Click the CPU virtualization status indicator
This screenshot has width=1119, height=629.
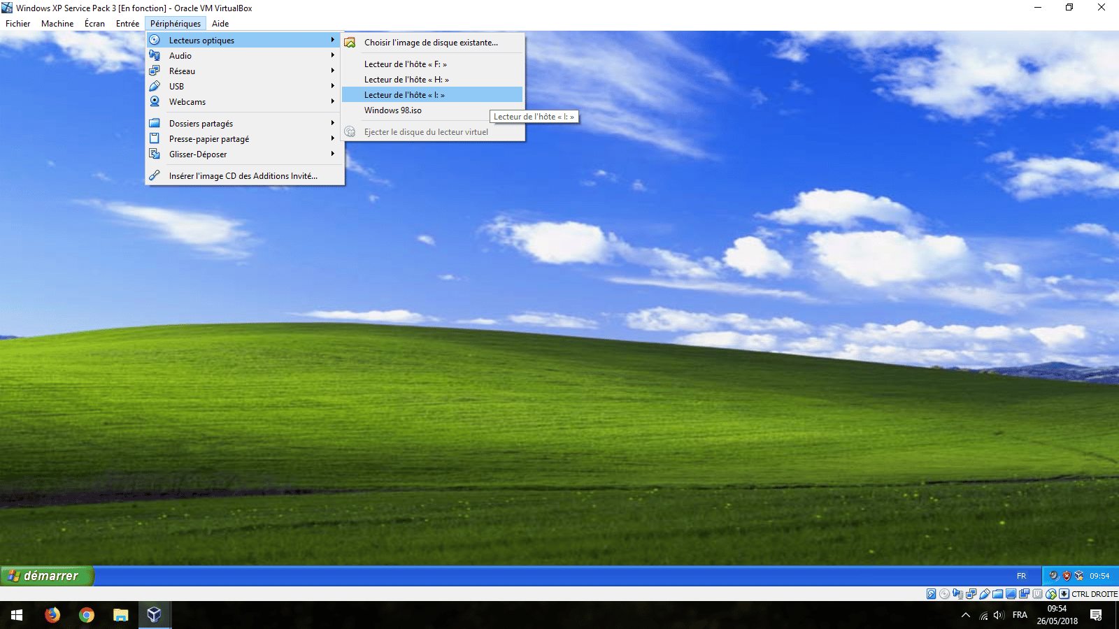[x=1037, y=594]
